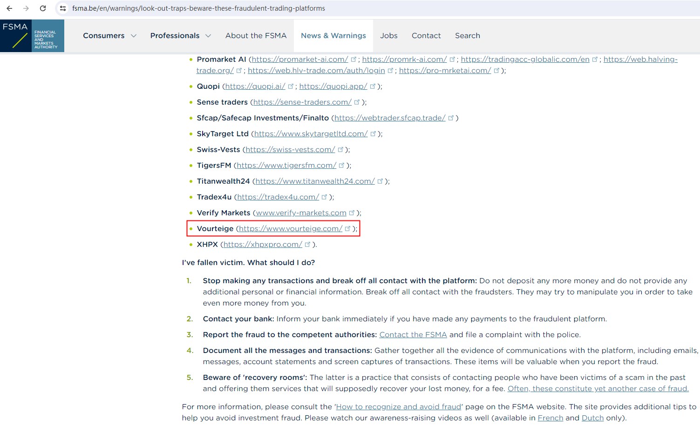The height and width of the screenshot is (426, 700).
Task: Expand the Consumers dropdown chevron
Action: click(x=134, y=36)
